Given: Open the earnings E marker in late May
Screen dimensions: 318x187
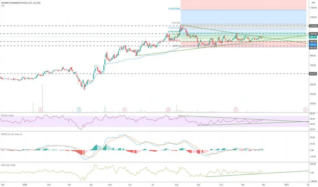Looking at the screenshot, I should (125, 110).
